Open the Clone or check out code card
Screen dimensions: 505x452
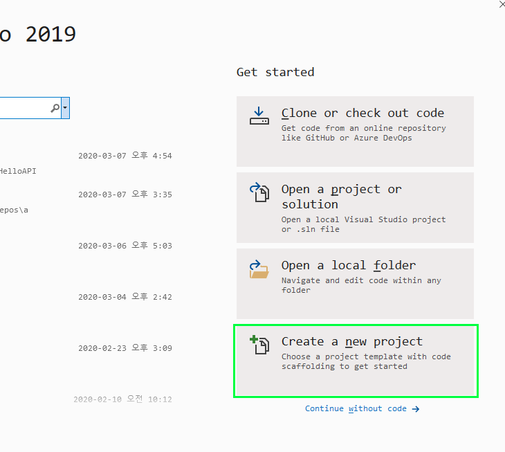pyautogui.click(x=355, y=132)
